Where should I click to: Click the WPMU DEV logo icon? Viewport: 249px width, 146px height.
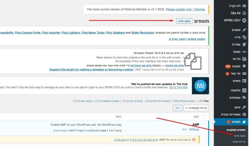(x=244, y=20)
